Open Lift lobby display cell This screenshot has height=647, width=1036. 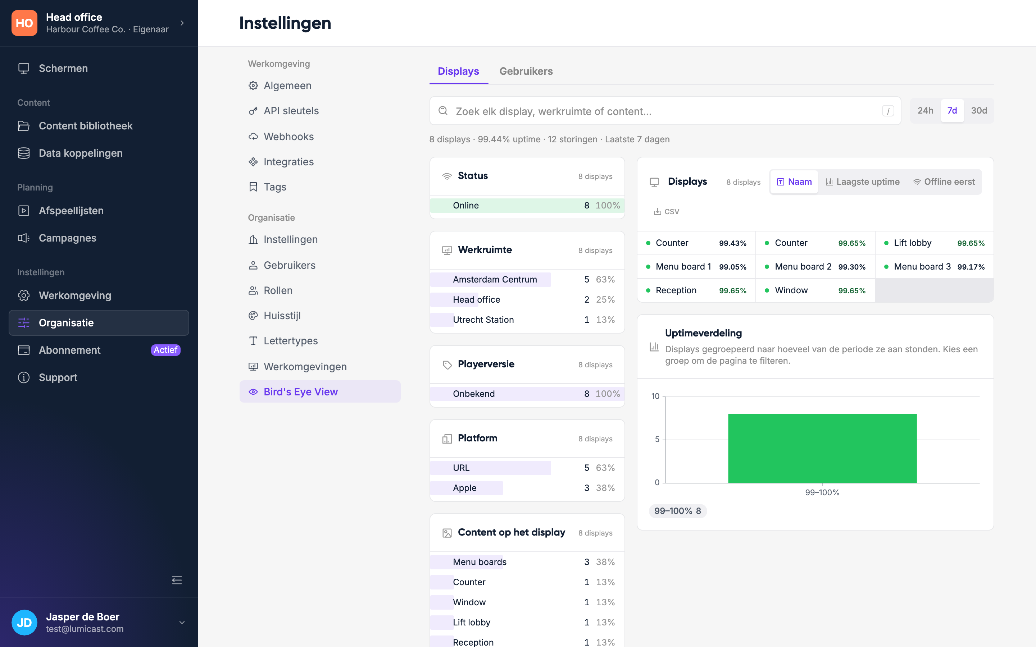(934, 243)
